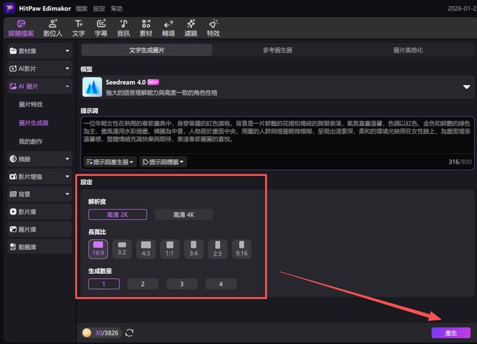
Task: Click the Seedream 4.0 model thumbnail
Action: (92, 87)
